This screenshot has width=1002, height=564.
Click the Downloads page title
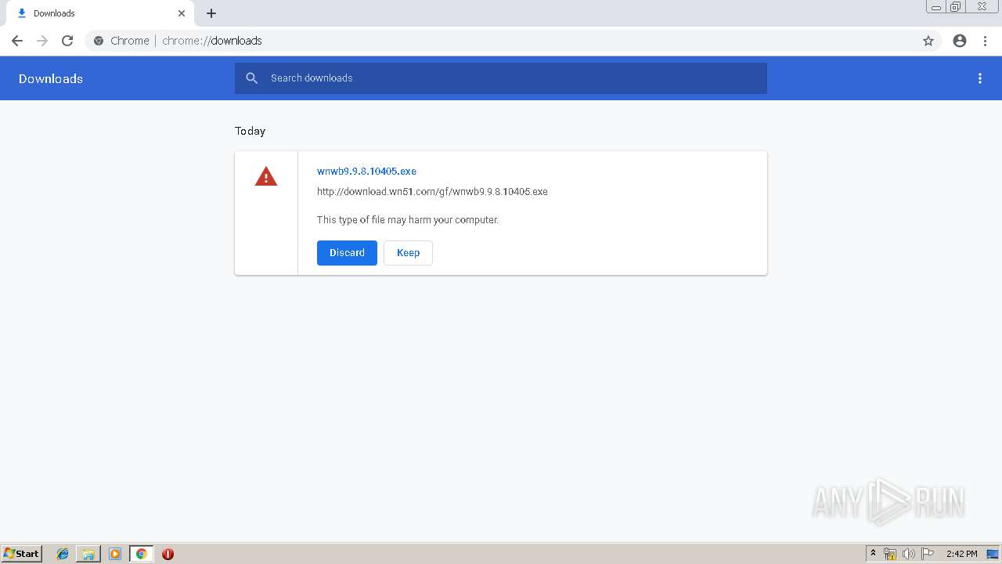(x=51, y=78)
